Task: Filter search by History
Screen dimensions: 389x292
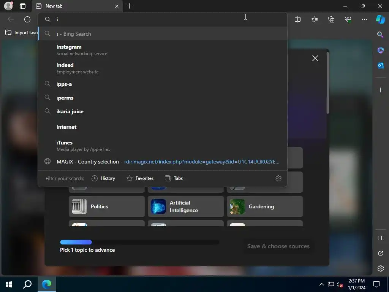Action: pos(103,178)
